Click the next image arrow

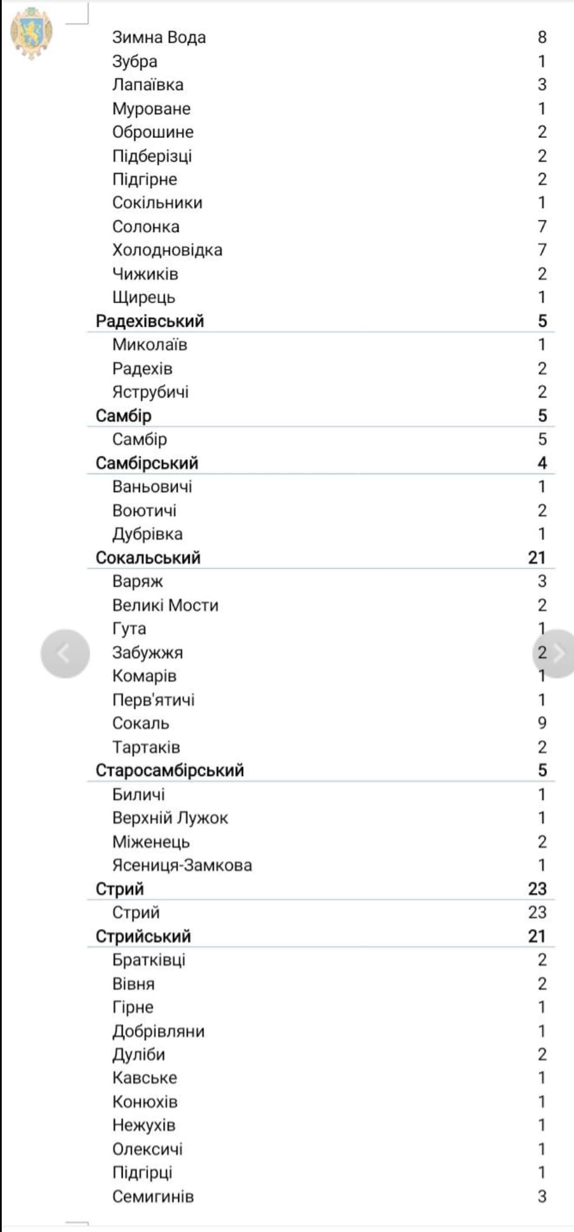click(555, 653)
